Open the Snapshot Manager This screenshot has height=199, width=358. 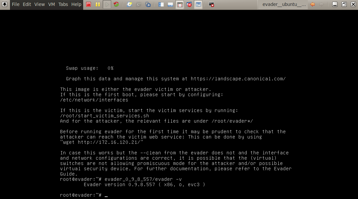tap(148, 5)
